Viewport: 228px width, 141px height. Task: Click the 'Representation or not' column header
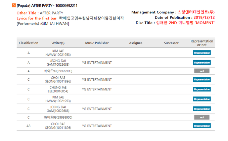pyautogui.click(x=202, y=43)
